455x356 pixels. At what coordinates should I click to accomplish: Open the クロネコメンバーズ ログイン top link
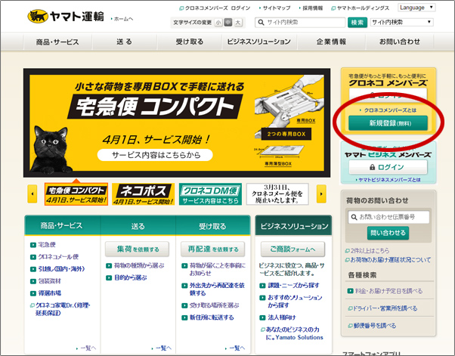pyautogui.click(x=215, y=8)
